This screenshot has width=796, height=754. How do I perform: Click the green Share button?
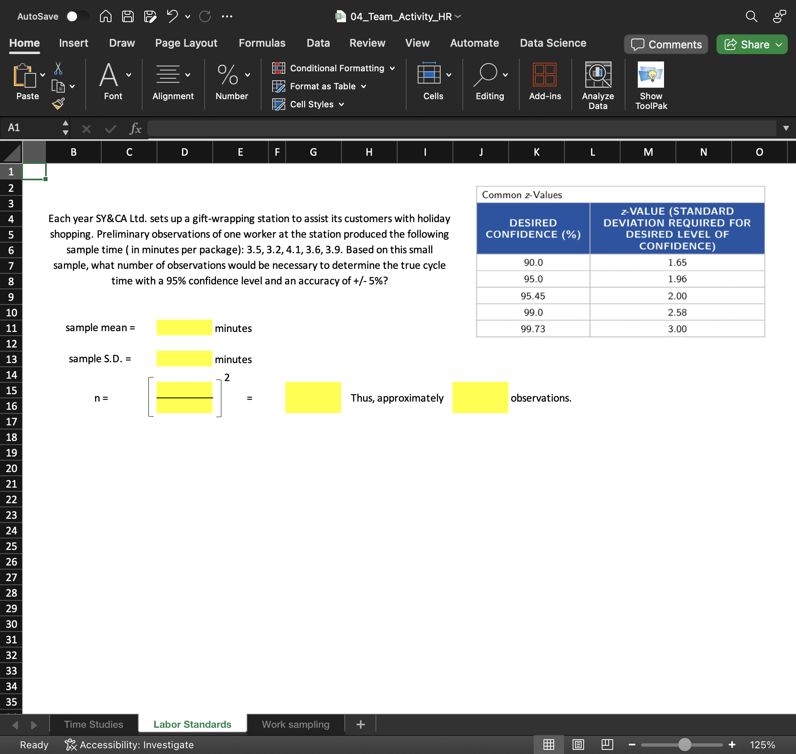(752, 44)
